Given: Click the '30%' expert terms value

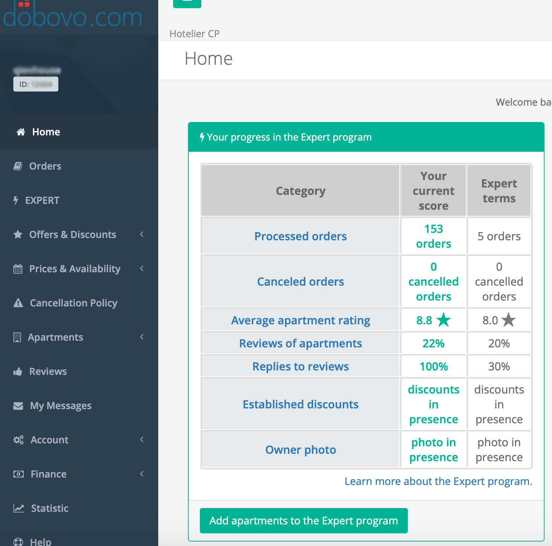Looking at the screenshot, I should tap(499, 366).
